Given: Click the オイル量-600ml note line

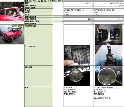Looking at the screenshot, I should [70, 90].
